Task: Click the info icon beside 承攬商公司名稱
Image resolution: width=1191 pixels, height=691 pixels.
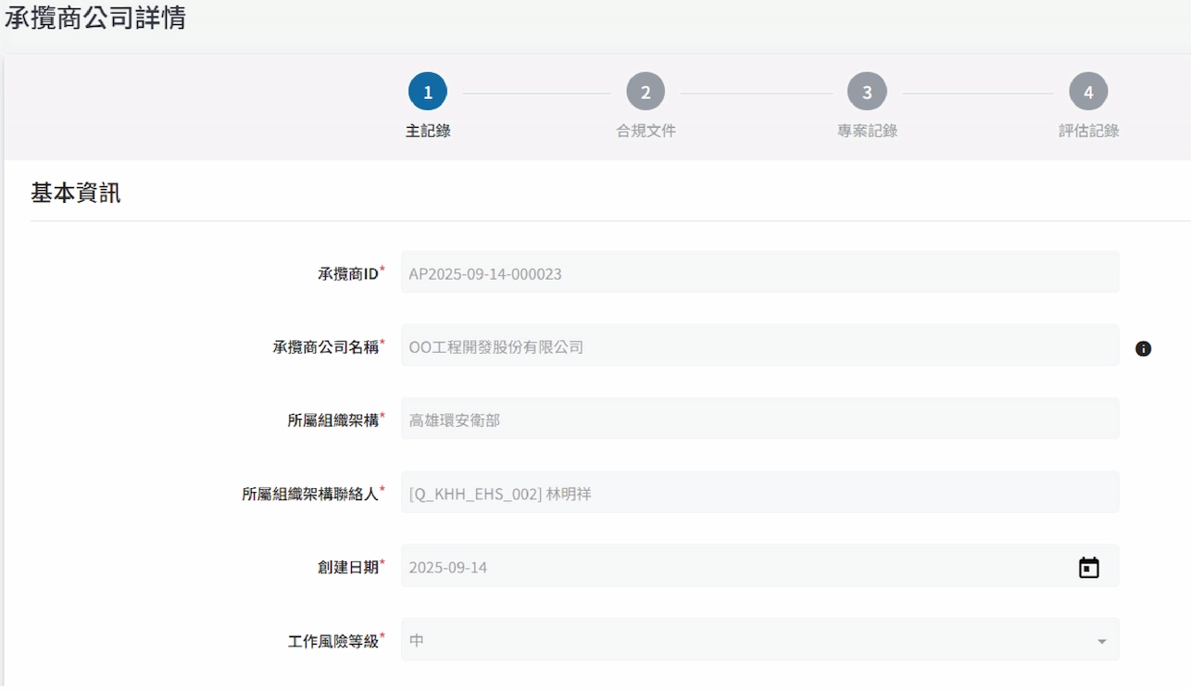Action: [x=1143, y=348]
